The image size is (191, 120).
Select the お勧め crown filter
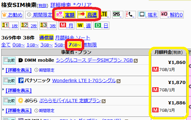click(x=12, y=15)
